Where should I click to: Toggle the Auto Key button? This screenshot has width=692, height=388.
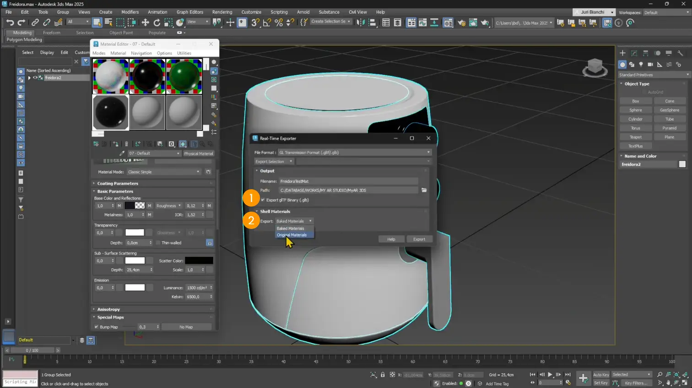(x=601, y=375)
